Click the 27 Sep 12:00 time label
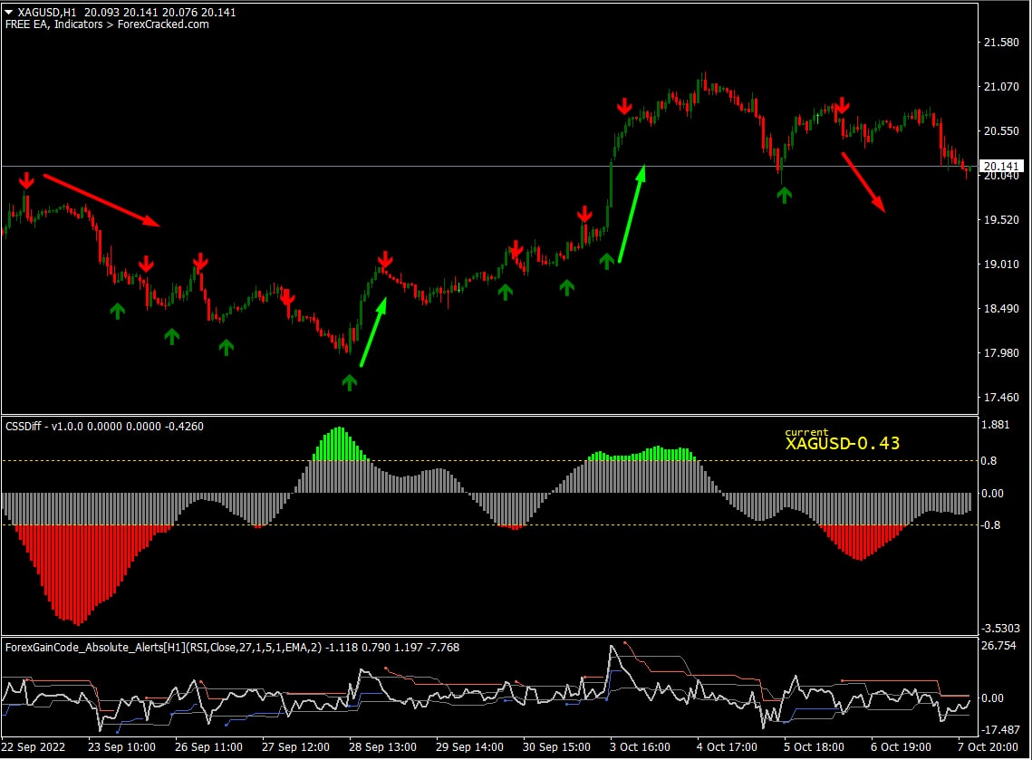This screenshot has height=760, width=1032. point(295,746)
